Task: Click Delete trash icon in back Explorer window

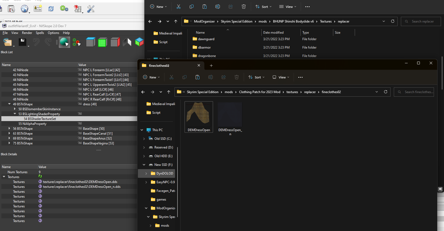Action: pos(244,7)
